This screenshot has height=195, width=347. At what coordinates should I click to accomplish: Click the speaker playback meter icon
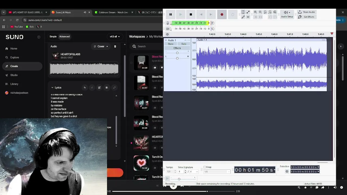168,29
